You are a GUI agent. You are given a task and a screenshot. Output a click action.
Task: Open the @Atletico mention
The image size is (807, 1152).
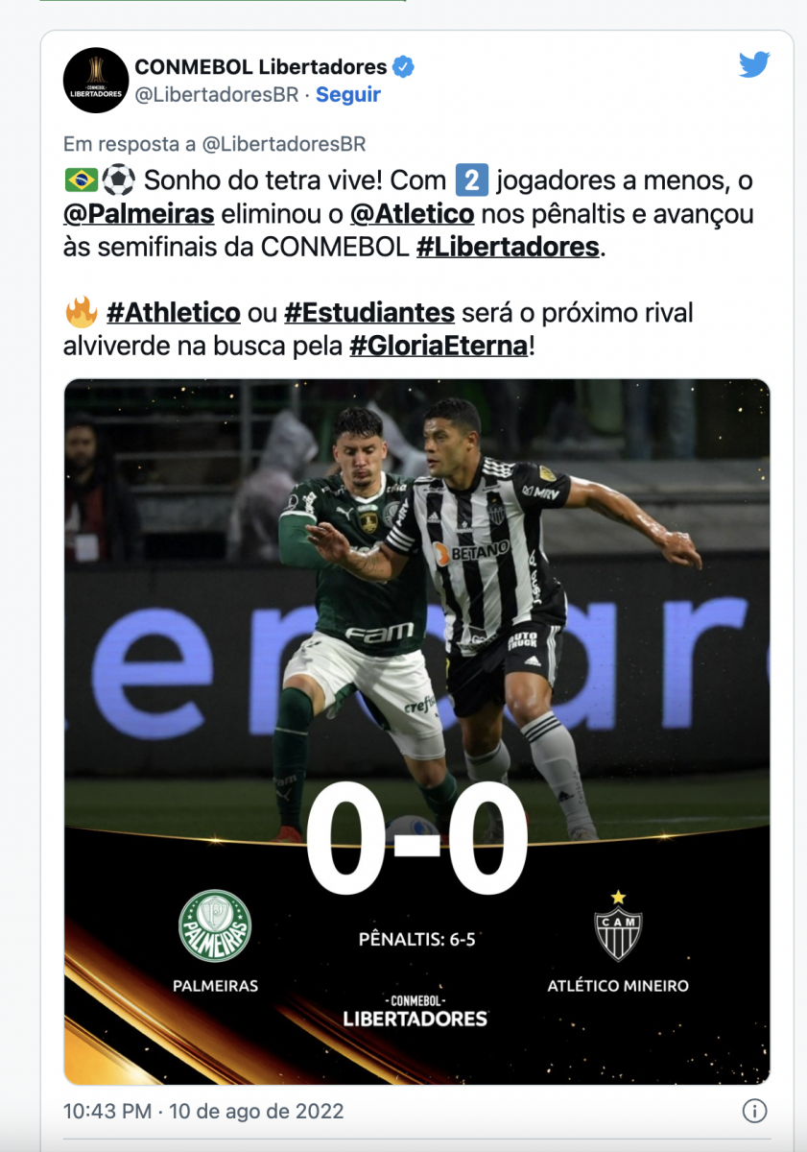(412, 213)
